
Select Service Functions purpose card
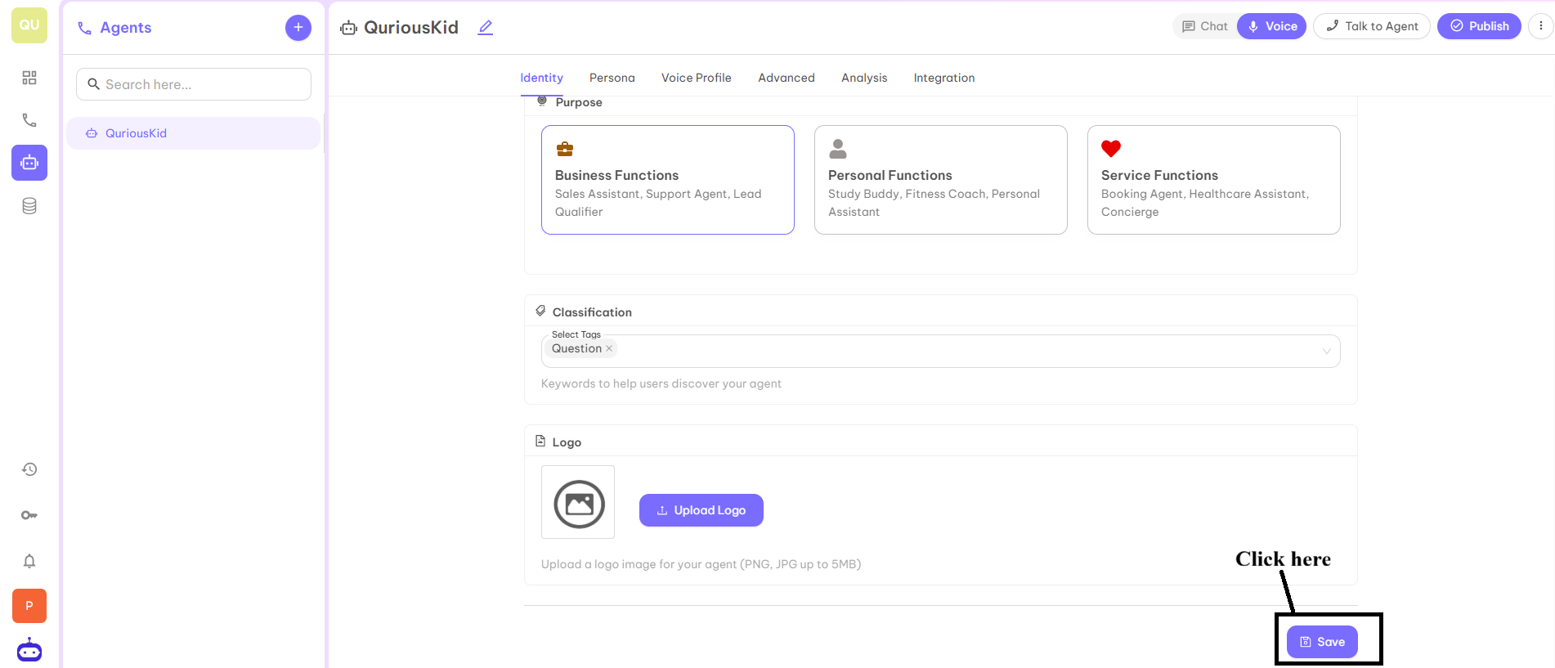tap(1214, 180)
